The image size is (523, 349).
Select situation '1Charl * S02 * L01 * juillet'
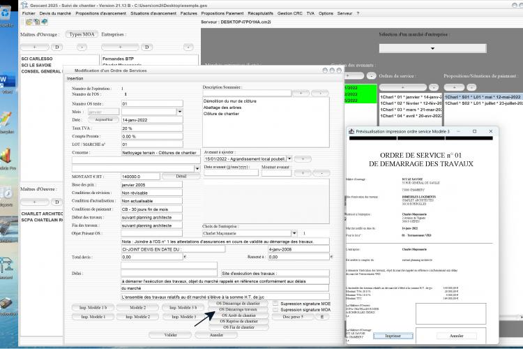484,103
